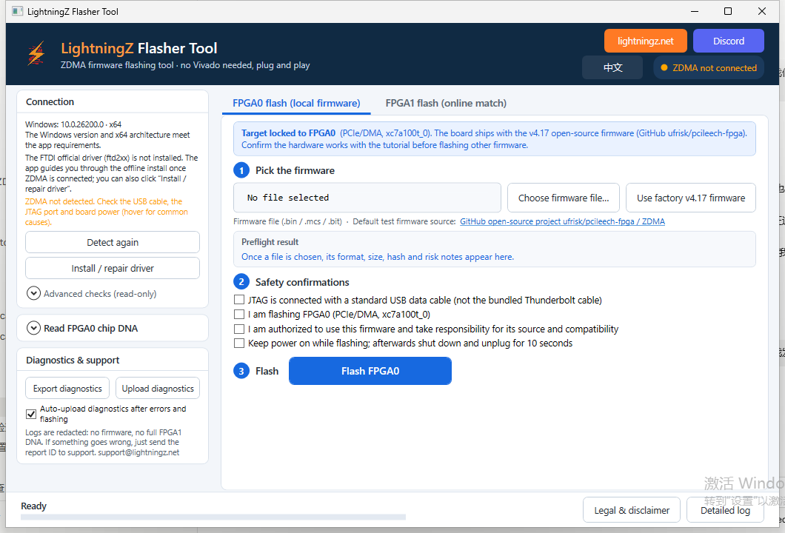Open the lightningz.net website button
The image size is (785, 533).
click(x=645, y=41)
